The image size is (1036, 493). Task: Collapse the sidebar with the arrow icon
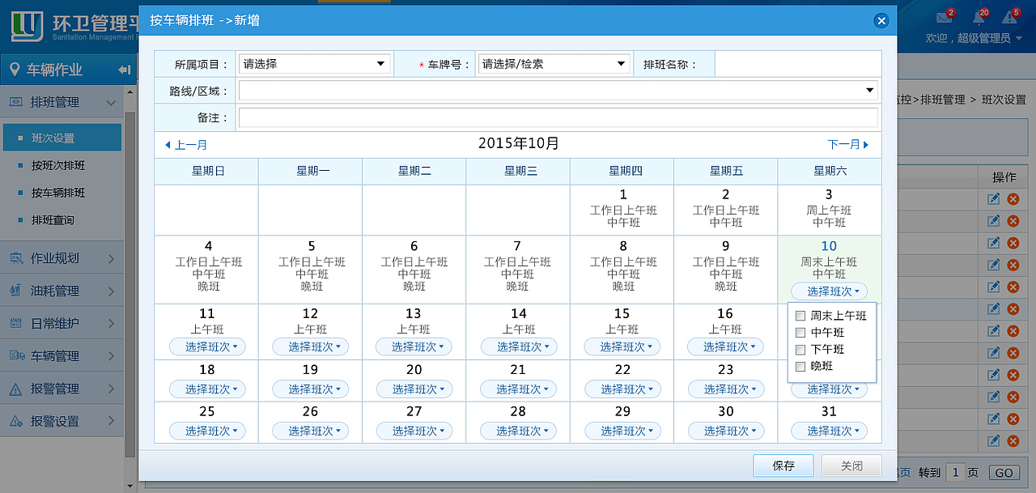click(125, 70)
